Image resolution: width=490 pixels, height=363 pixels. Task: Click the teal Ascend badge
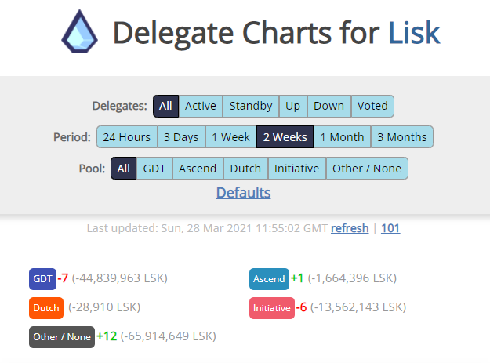click(x=269, y=278)
